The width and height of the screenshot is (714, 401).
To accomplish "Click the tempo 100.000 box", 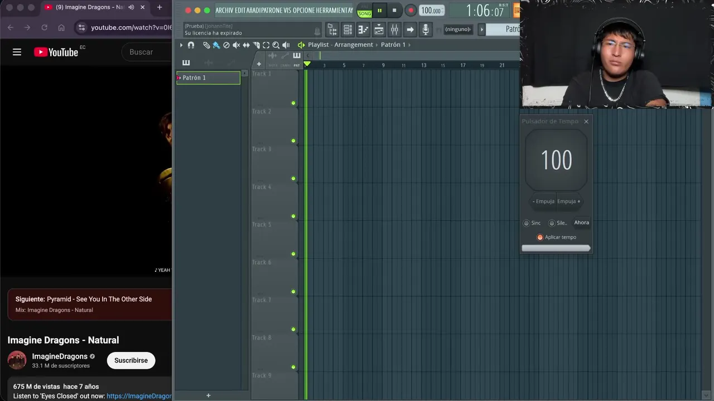I will click(431, 11).
